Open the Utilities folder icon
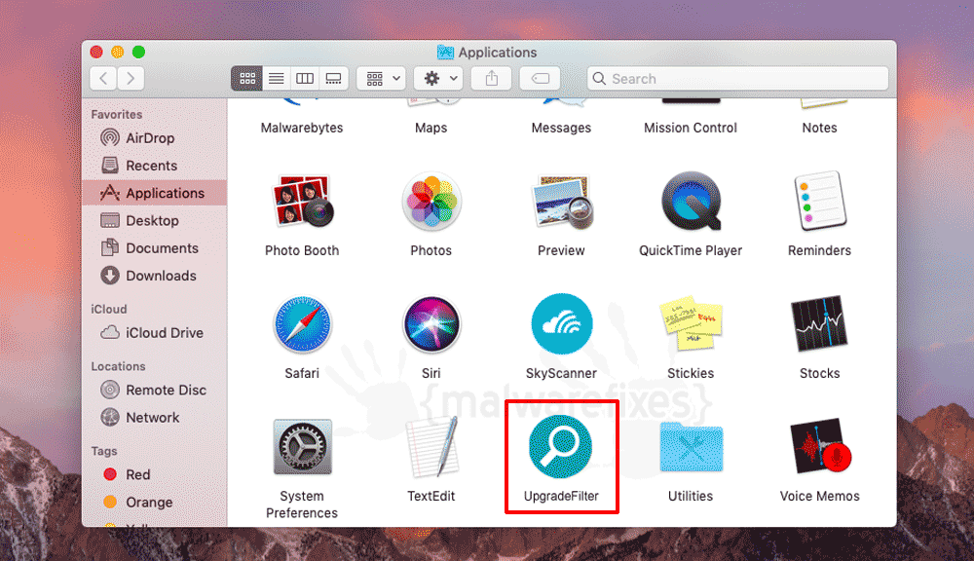Screen dimensions: 974x561 [x=691, y=447]
